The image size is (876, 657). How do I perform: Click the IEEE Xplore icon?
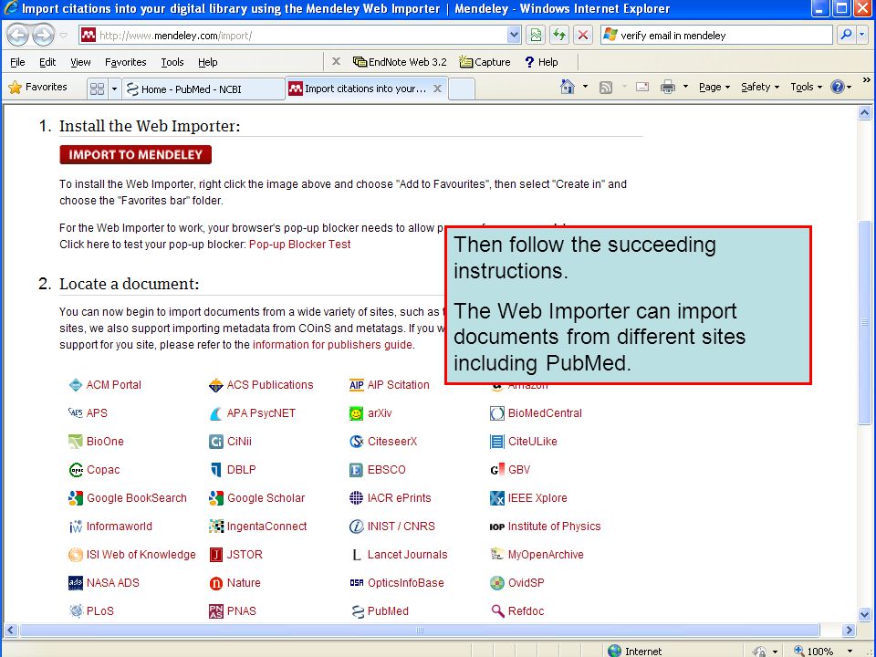[x=496, y=498]
